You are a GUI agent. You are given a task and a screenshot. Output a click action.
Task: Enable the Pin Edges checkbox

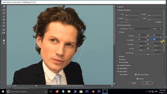(154, 22)
